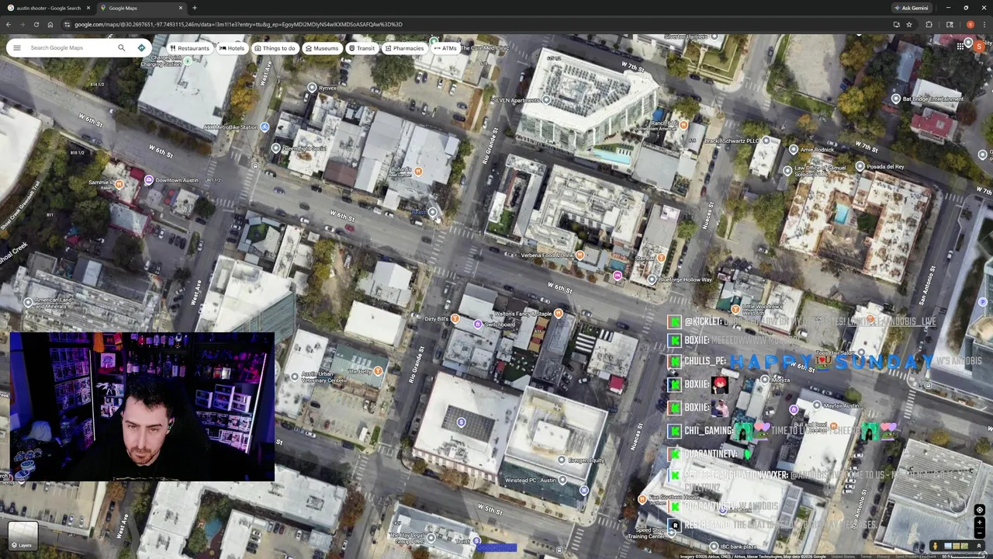The height and width of the screenshot is (559, 993).
Task: Open the Google apps grid icon
Action: [x=960, y=47]
